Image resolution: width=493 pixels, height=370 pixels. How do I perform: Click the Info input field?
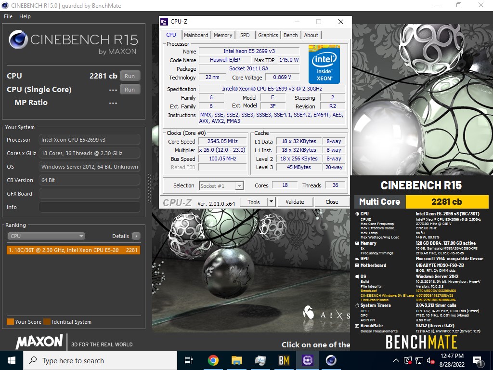tap(90, 207)
